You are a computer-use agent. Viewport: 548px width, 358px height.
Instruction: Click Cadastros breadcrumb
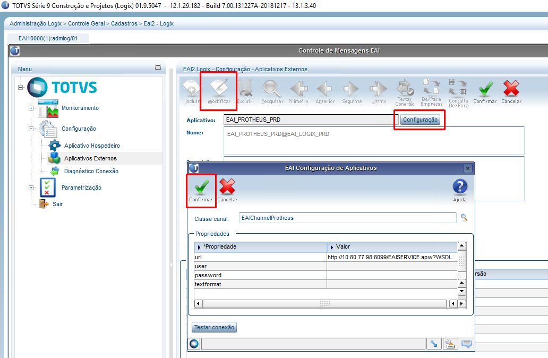[x=124, y=23]
